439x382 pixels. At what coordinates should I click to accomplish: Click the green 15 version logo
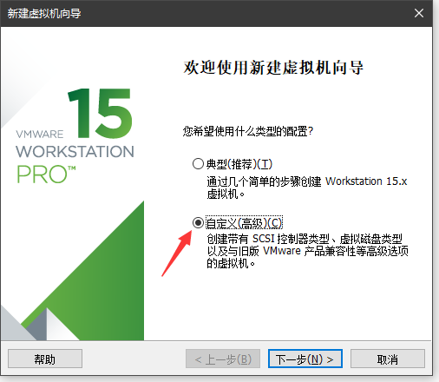[x=100, y=113]
